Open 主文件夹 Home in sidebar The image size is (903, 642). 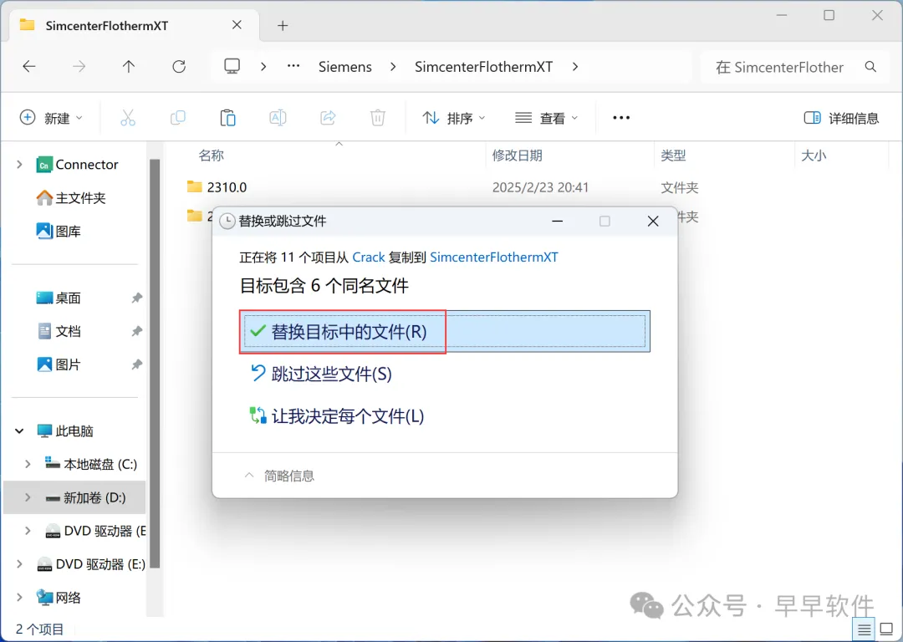tap(71, 198)
